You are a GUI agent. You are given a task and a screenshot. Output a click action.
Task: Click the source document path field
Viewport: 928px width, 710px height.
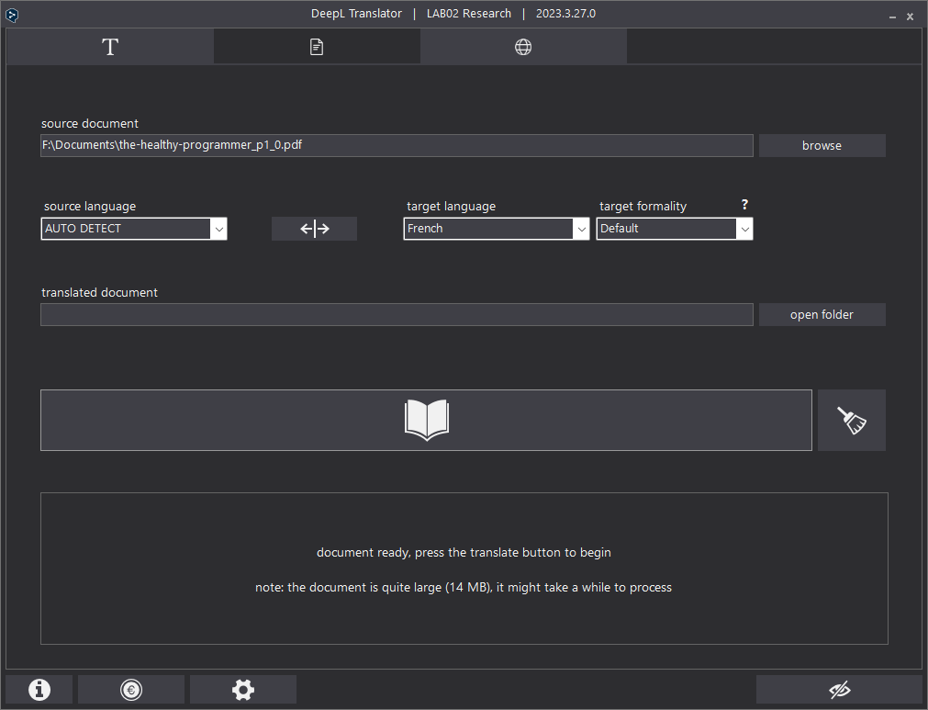pyautogui.click(x=397, y=146)
